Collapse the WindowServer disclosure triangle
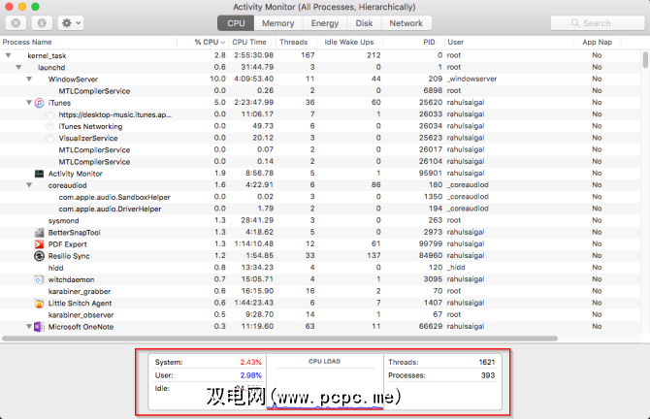This screenshot has width=650, height=419. (29, 80)
